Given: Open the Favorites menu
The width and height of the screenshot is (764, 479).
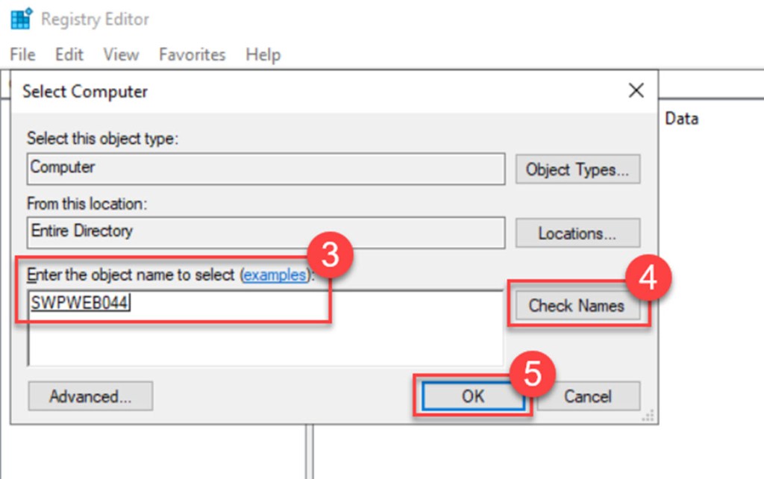Looking at the screenshot, I should (x=192, y=54).
